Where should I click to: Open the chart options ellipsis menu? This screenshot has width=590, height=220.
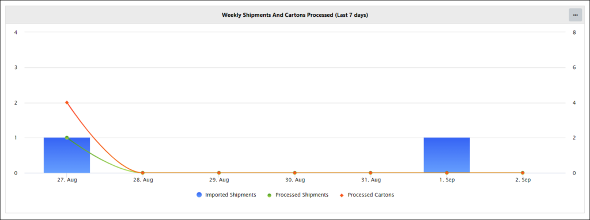click(575, 15)
